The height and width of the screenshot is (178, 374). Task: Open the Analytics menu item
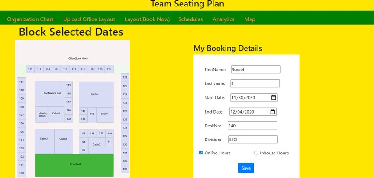tap(224, 19)
